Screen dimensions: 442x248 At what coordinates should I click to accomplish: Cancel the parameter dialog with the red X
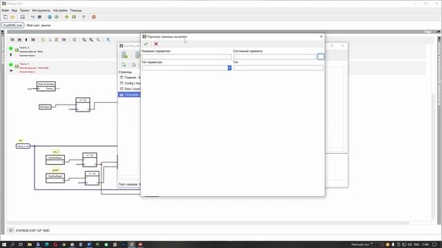click(156, 44)
